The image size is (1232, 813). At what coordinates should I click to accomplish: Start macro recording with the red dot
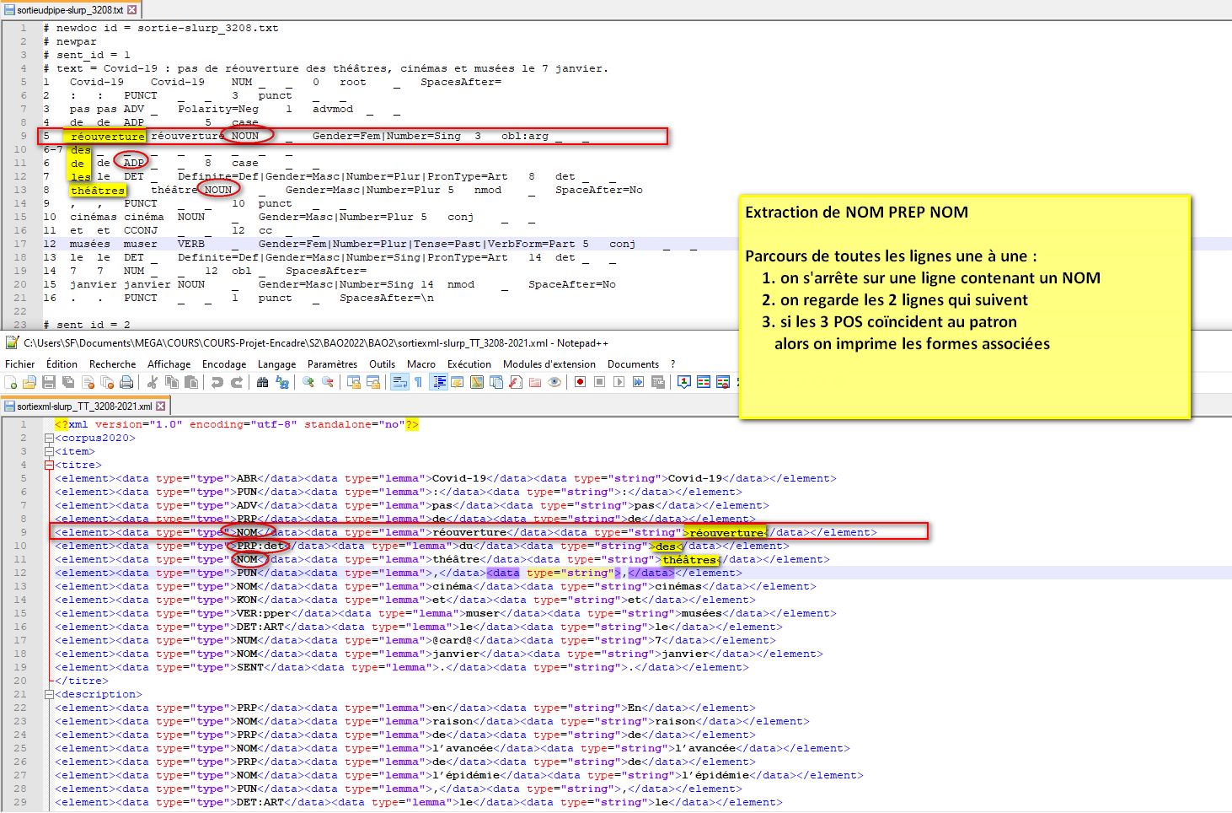pos(581,382)
